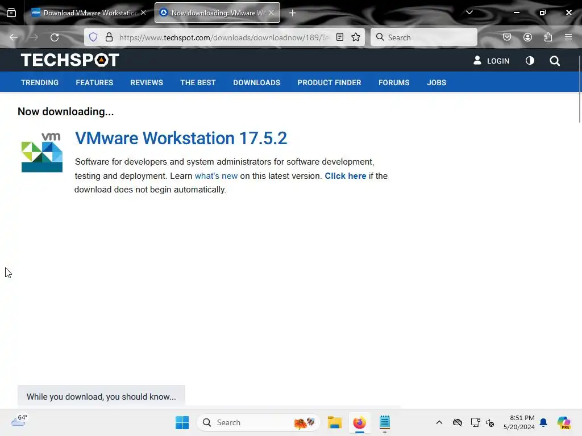Click the Firefox search box
The width and height of the screenshot is (582, 436).
(x=424, y=37)
